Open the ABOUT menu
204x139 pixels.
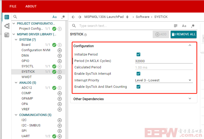pyautogui.click(x=31, y=6)
